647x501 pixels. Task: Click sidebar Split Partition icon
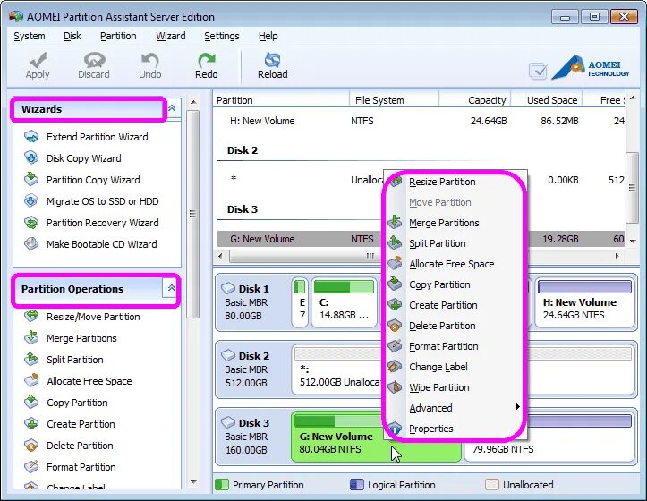31,359
